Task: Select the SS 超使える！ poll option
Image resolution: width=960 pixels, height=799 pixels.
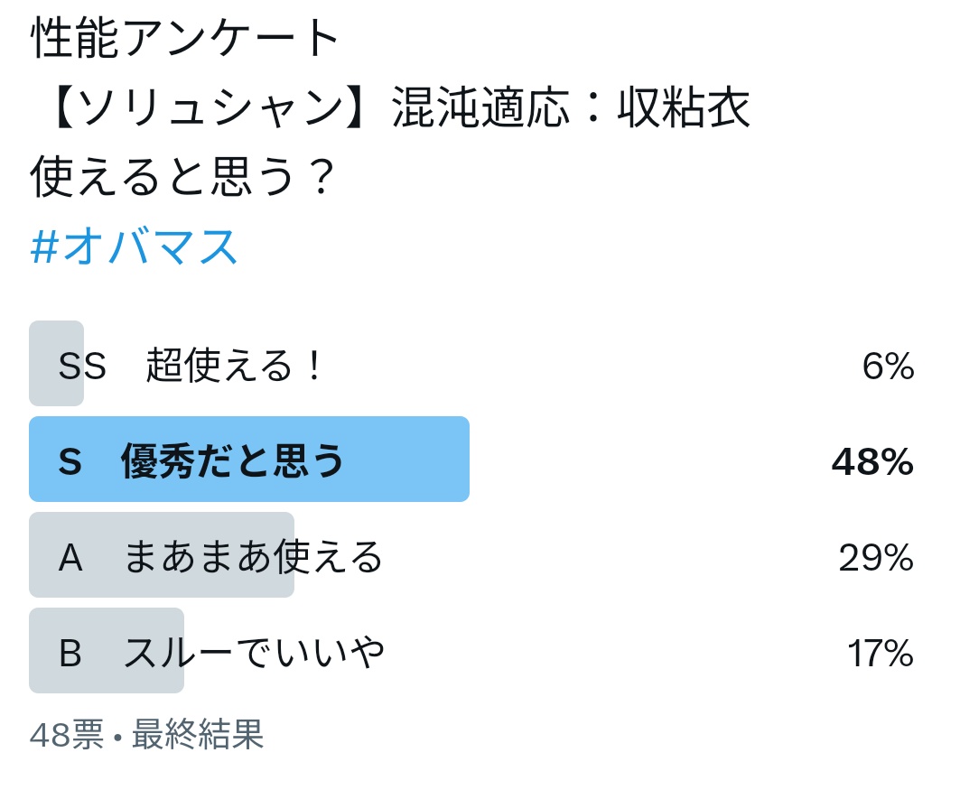Action: (x=190, y=367)
